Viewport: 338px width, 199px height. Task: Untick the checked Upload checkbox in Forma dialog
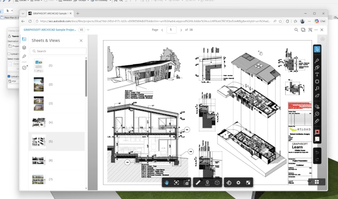[9, 76]
